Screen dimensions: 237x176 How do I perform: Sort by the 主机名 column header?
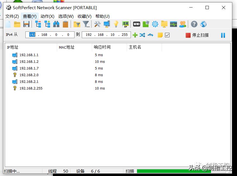coord(135,47)
